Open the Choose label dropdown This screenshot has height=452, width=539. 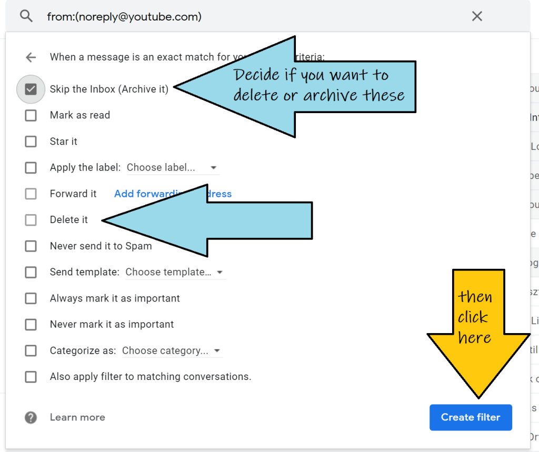[172, 168]
